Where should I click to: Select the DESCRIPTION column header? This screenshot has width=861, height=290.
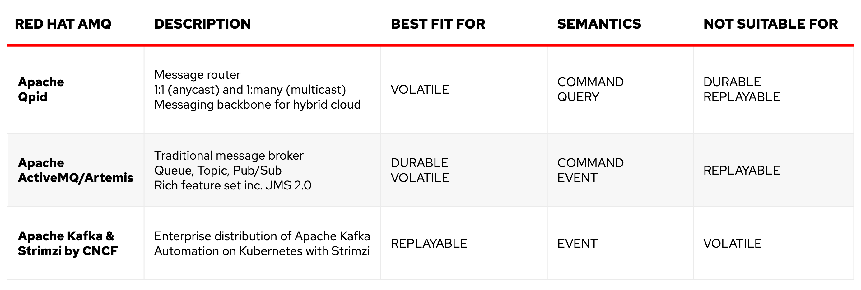pyautogui.click(x=202, y=24)
